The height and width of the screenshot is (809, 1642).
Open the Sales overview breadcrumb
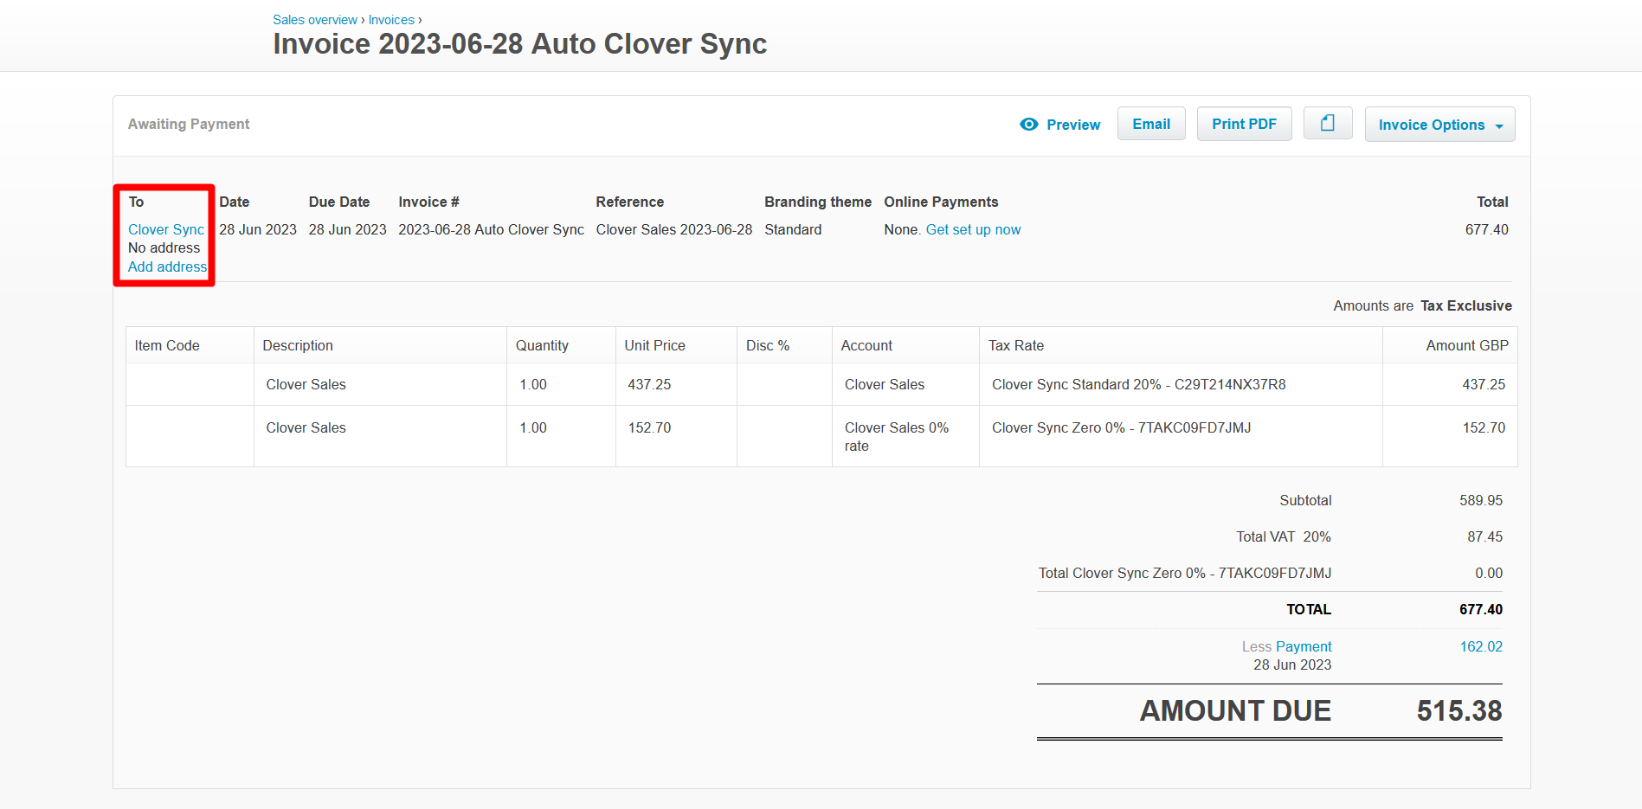[x=314, y=19]
